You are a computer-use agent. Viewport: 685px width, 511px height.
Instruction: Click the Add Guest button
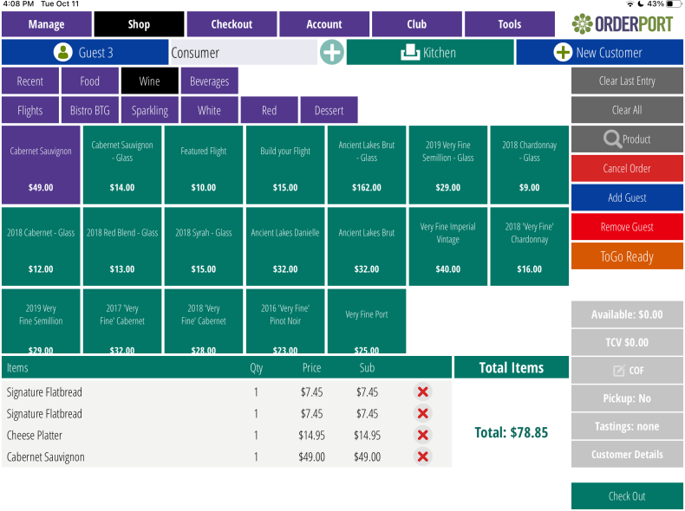[x=627, y=197]
